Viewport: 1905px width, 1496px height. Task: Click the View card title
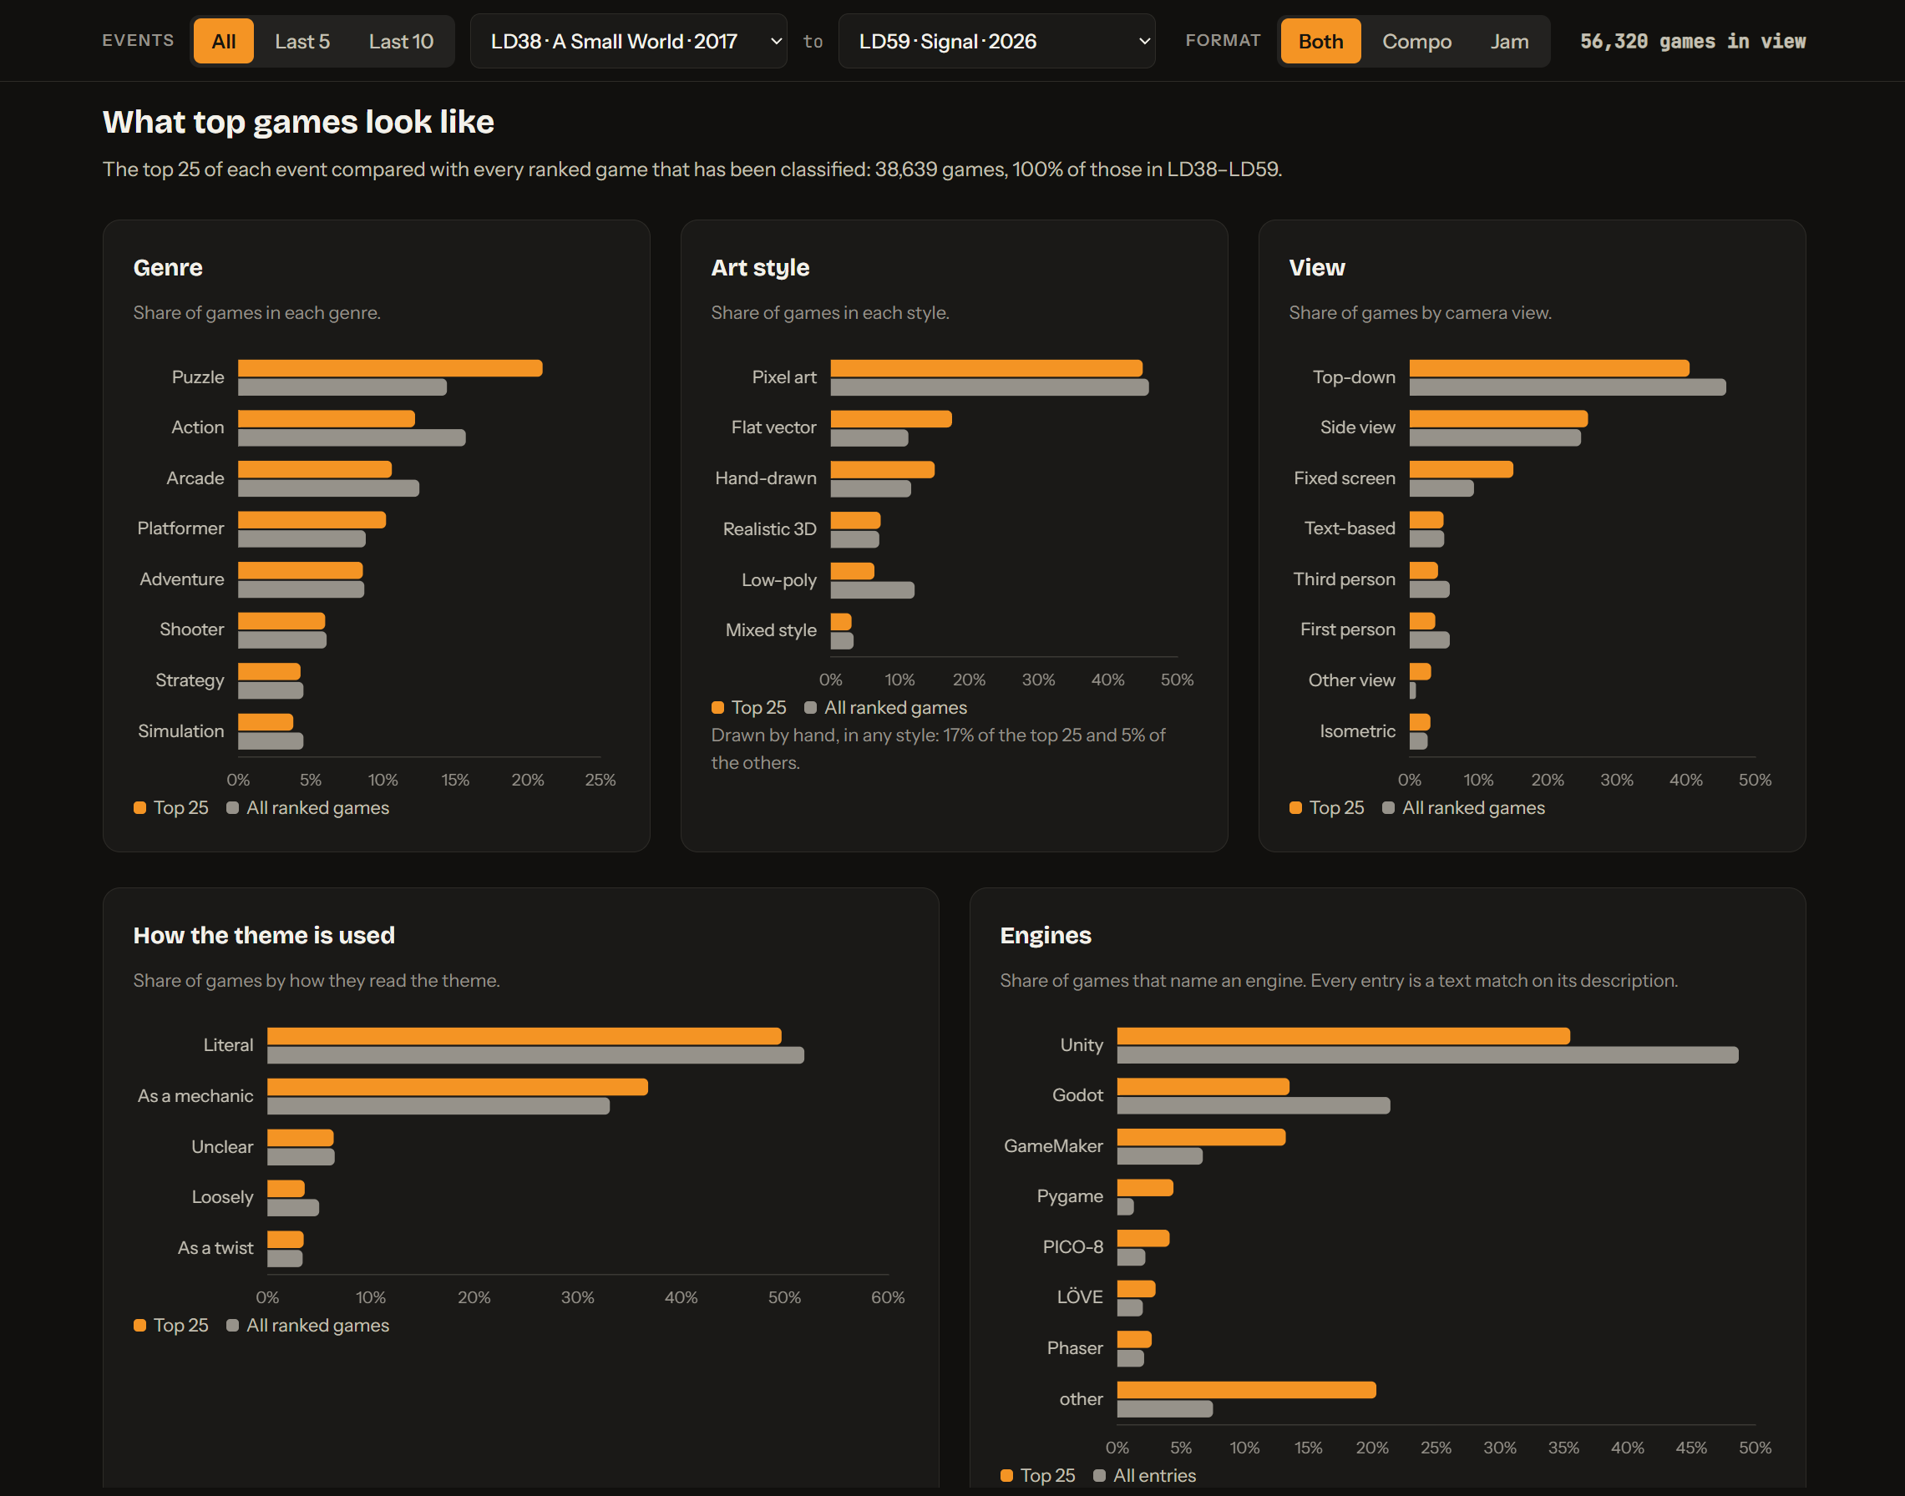click(1316, 267)
